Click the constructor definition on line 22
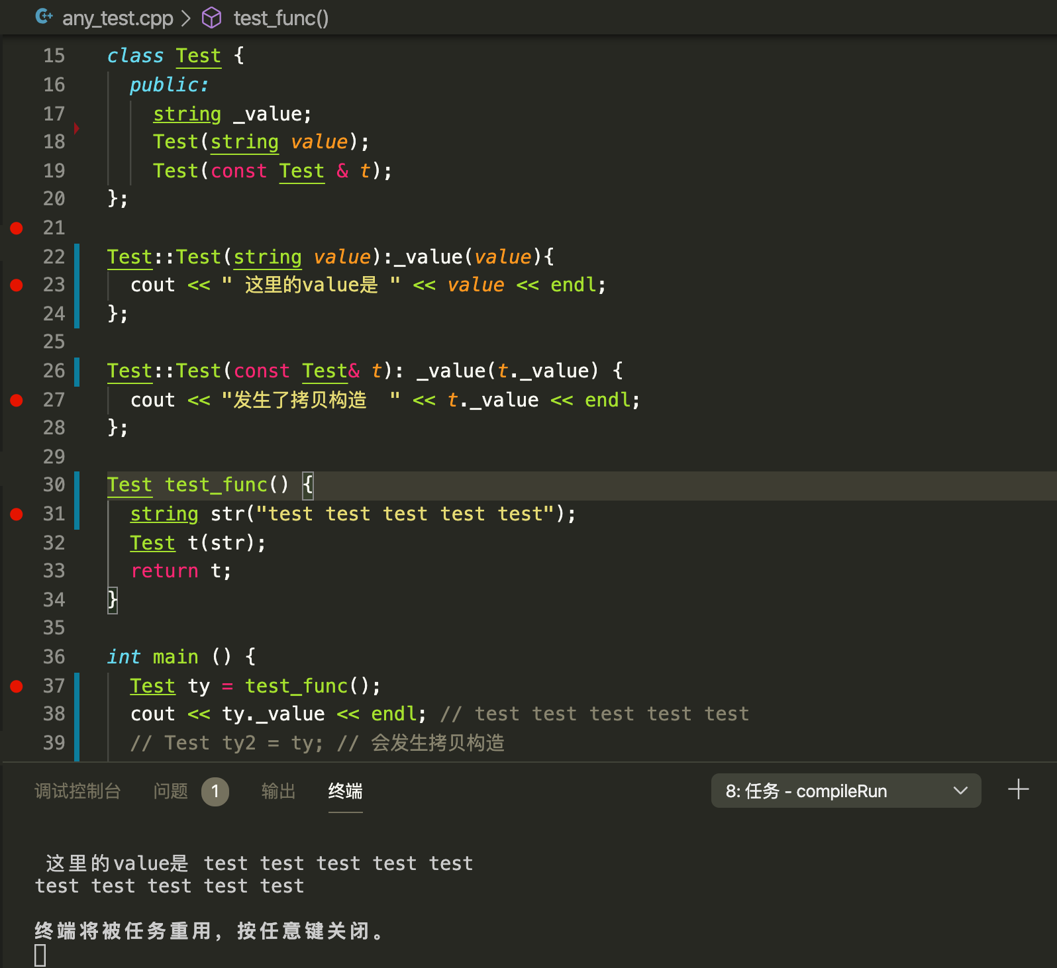The height and width of the screenshot is (968, 1057). click(330, 257)
